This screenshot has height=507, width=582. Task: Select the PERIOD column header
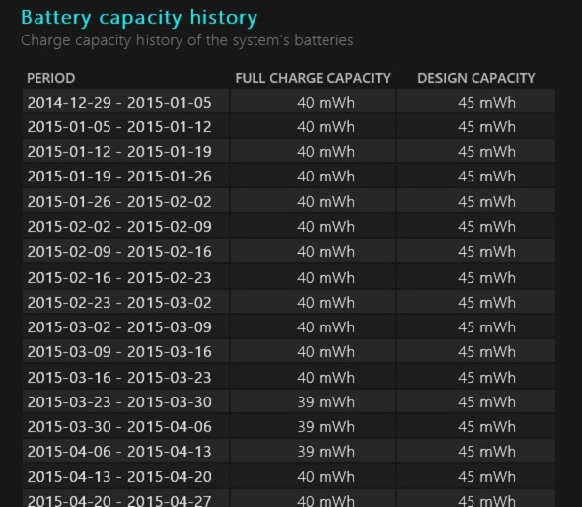pos(51,78)
